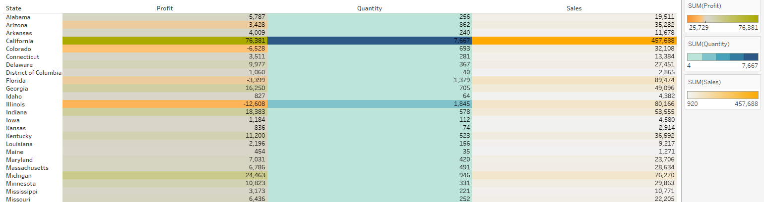Select California's sales cell showing 457,688
This screenshot has width=764, height=202.
point(574,41)
